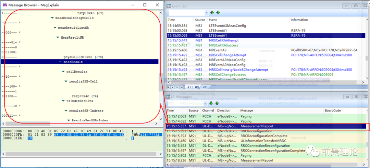
Task: Click the Message Browser app icon in title bar
Action: tap(5, 5)
